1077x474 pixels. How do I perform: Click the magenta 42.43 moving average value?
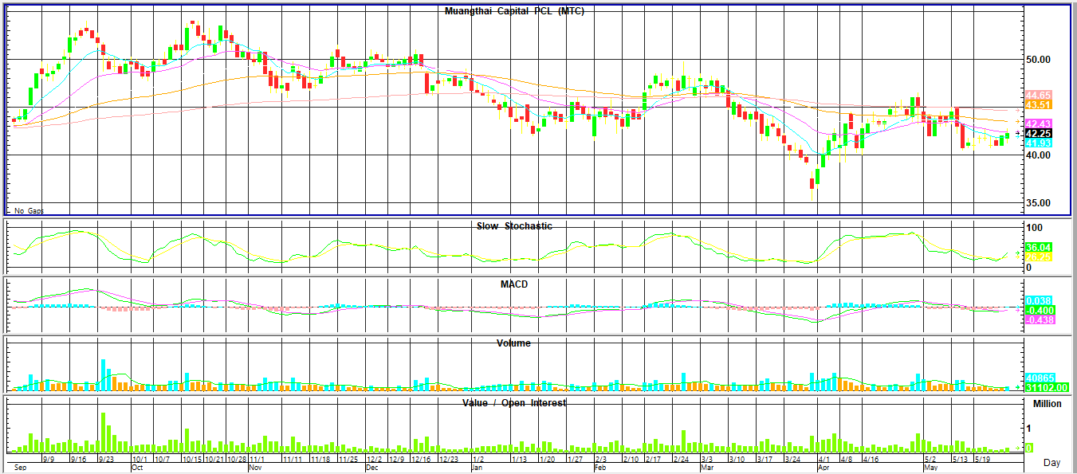[x=1039, y=123]
